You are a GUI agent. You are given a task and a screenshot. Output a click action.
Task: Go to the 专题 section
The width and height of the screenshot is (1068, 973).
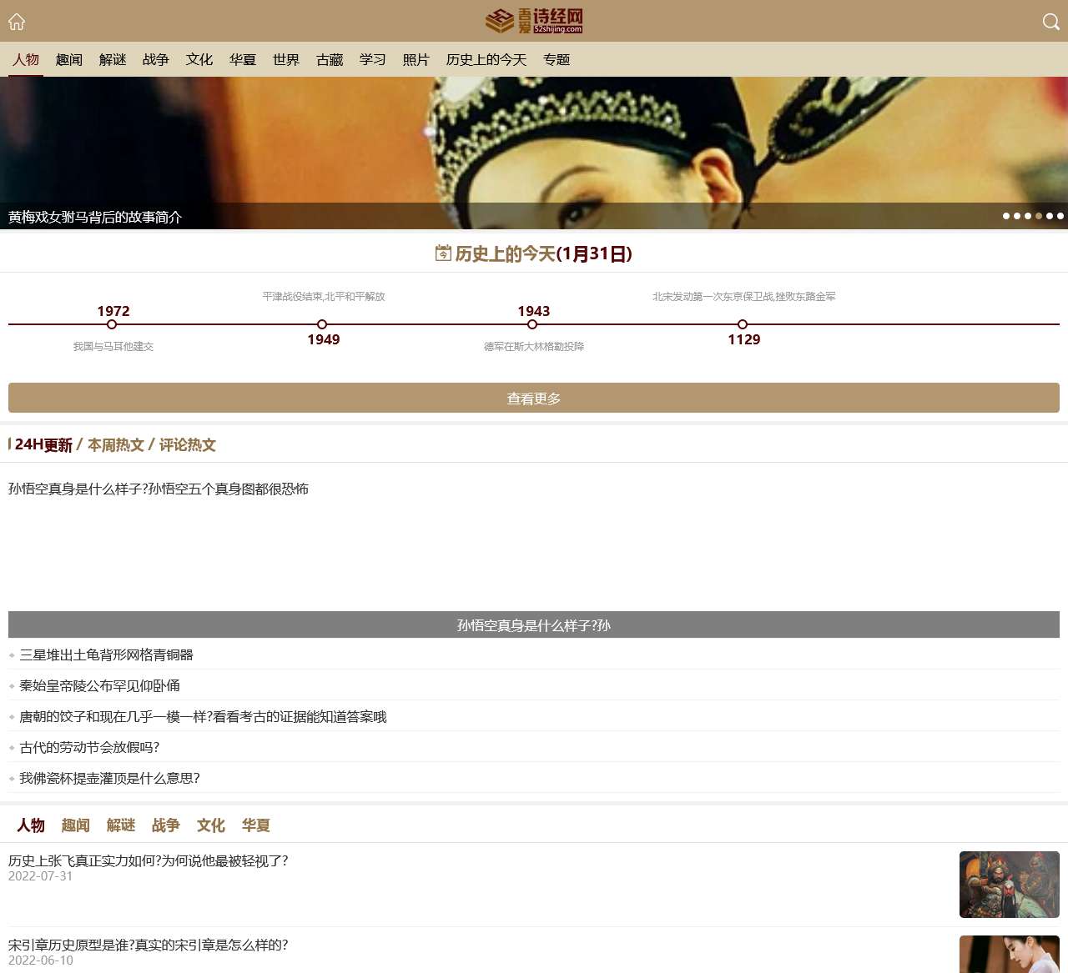(557, 60)
